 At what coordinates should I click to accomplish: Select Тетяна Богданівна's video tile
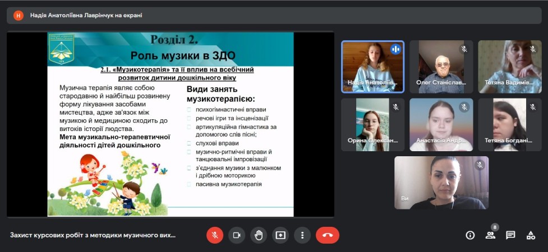509,125
